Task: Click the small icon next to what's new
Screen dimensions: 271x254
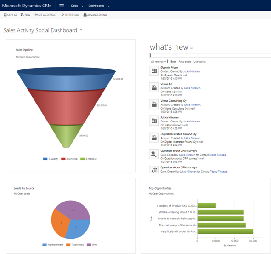Action: coord(192,48)
